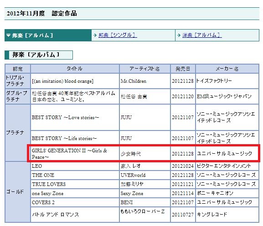Click the 発売日 column header
Screen dimensions: 263x226
[x=183, y=69]
